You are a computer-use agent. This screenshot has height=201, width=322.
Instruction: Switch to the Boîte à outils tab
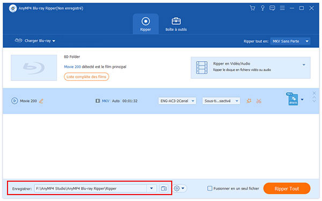(176, 24)
